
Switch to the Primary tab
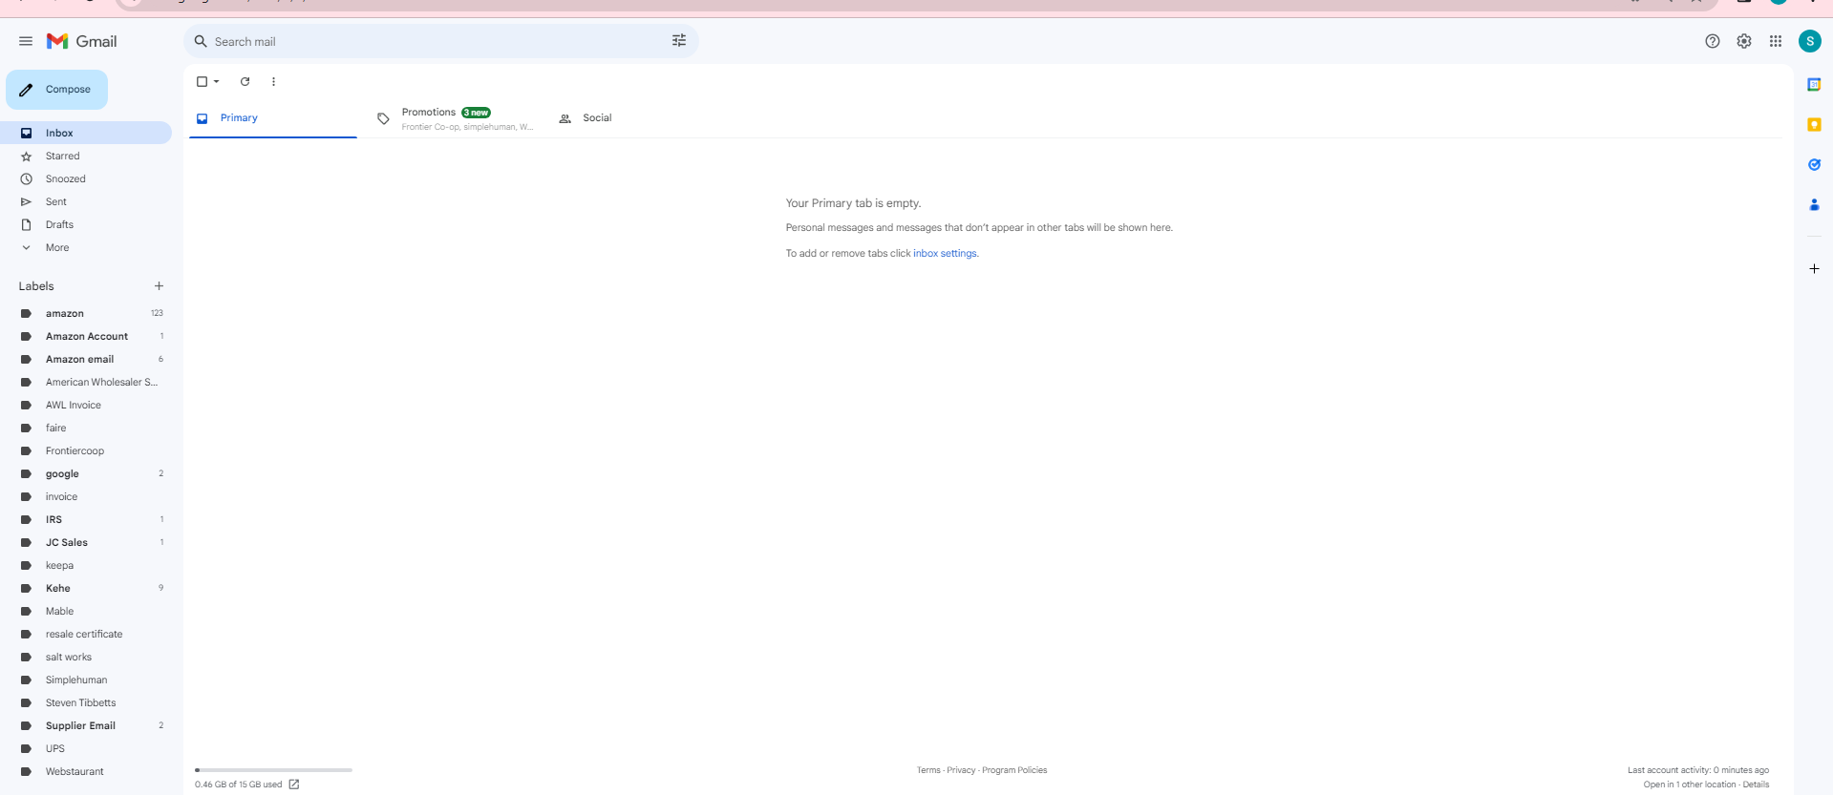(x=273, y=118)
